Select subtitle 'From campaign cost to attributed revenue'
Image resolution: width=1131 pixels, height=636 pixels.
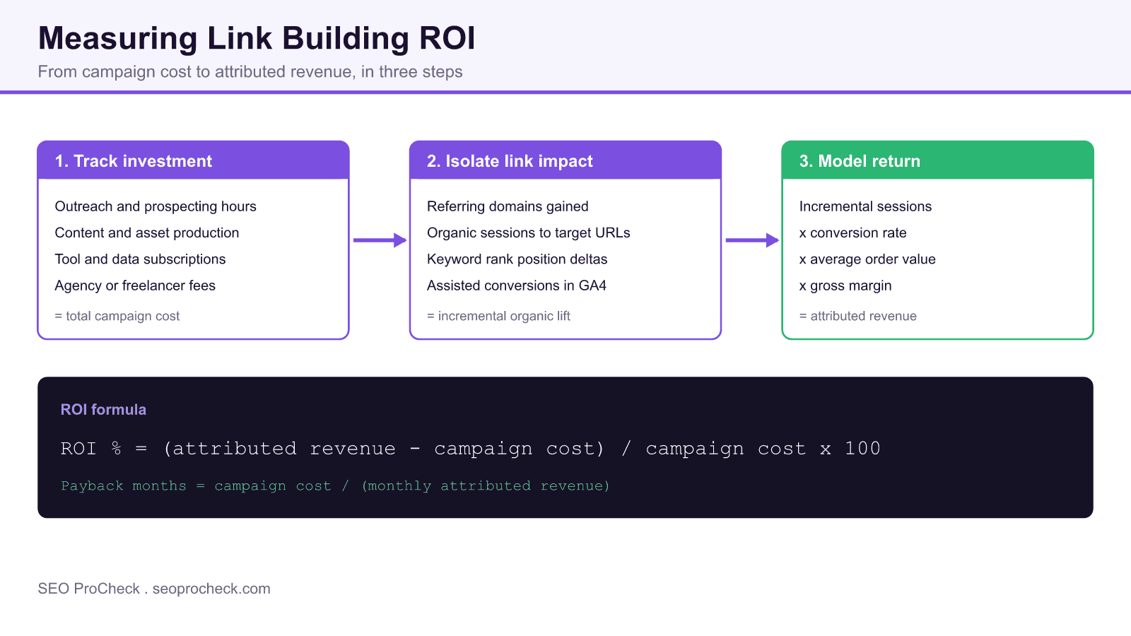250,72
